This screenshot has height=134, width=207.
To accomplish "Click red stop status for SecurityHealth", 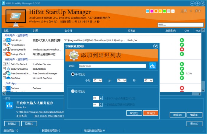I will point(182,49).
